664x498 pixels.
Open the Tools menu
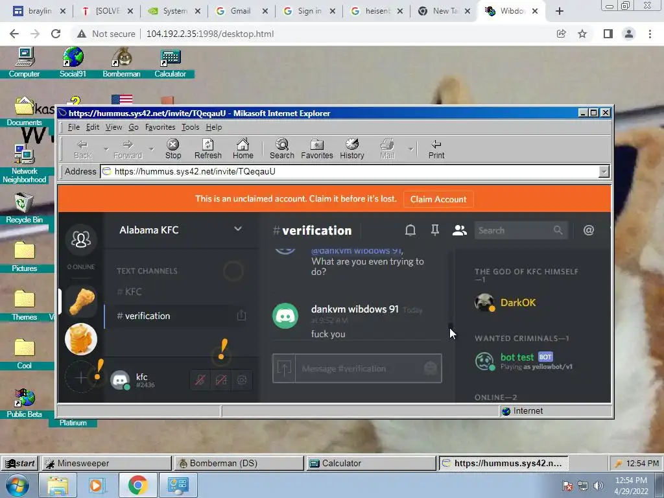click(190, 127)
